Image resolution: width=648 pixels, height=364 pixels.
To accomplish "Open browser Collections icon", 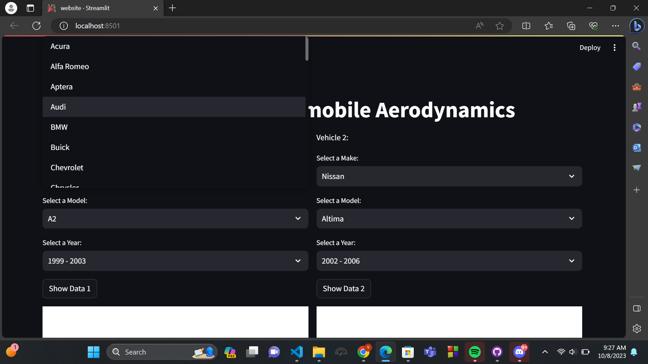I will (x=571, y=26).
